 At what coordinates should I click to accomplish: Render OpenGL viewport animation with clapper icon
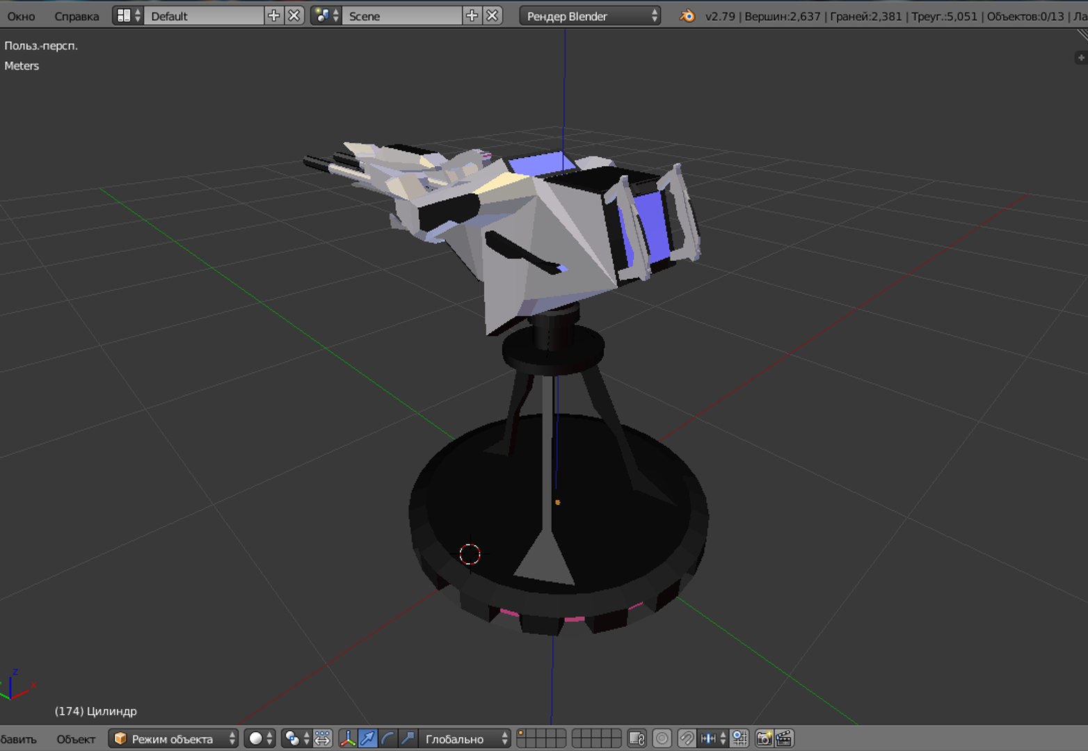(x=784, y=738)
